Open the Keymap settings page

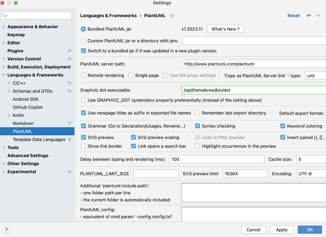(16, 35)
